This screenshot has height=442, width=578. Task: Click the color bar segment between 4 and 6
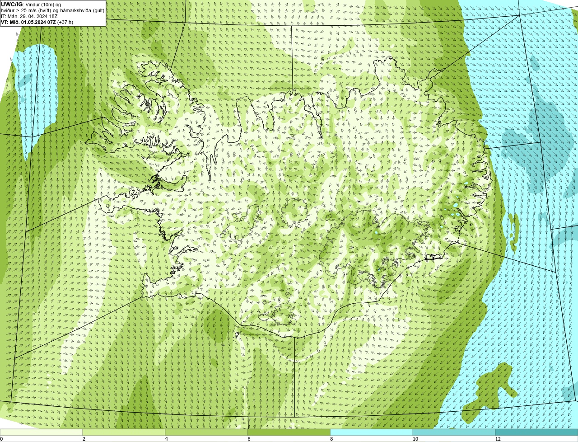(x=206, y=433)
